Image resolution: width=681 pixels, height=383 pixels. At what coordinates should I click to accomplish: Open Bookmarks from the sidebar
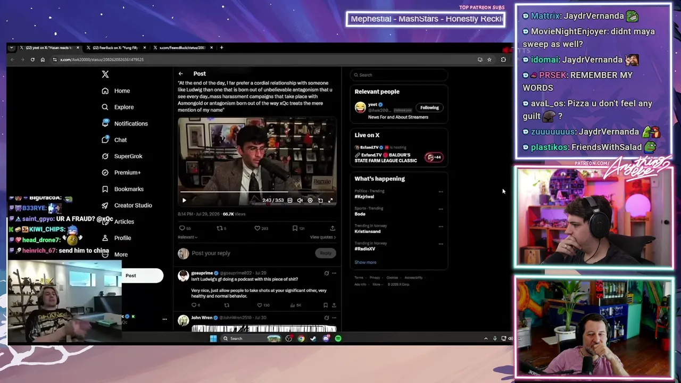[x=123, y=189]
